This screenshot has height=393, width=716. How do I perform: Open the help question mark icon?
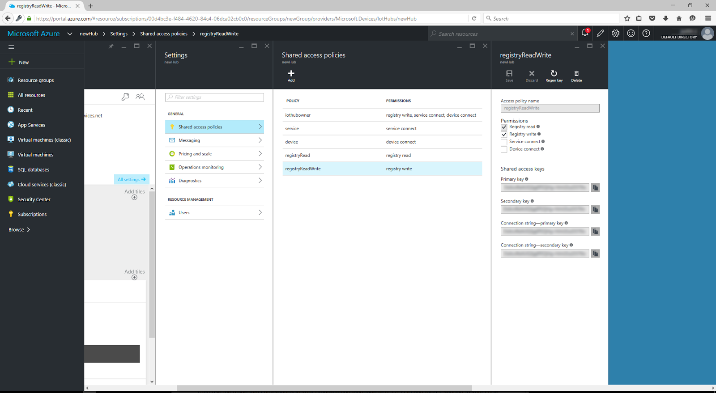pos(646,33)
